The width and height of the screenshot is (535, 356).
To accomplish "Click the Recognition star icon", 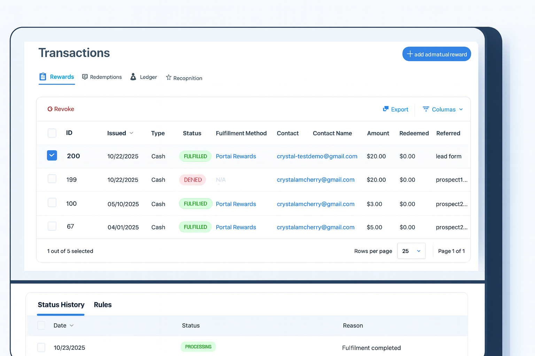I will 169,78.
